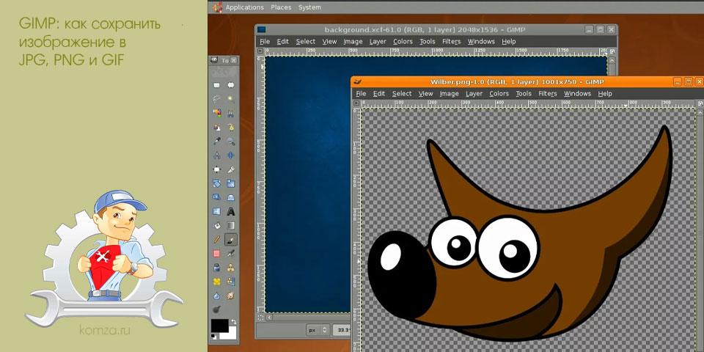
Task: Select the Blur/Sharpen droplet tool
Action: [x=216, y=296]
